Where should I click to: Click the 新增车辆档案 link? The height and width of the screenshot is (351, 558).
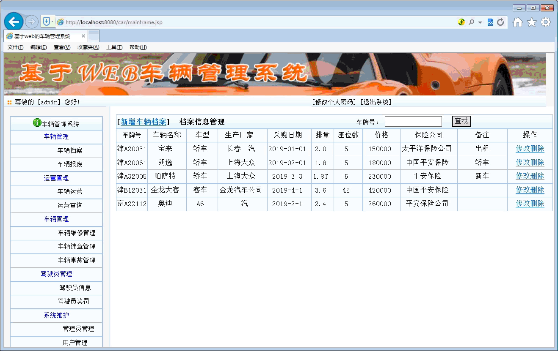144,122
